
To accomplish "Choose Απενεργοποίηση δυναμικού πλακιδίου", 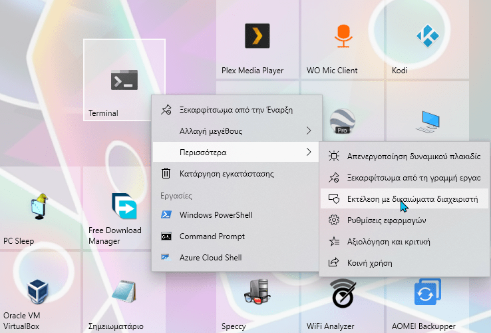I will (405, 156).
